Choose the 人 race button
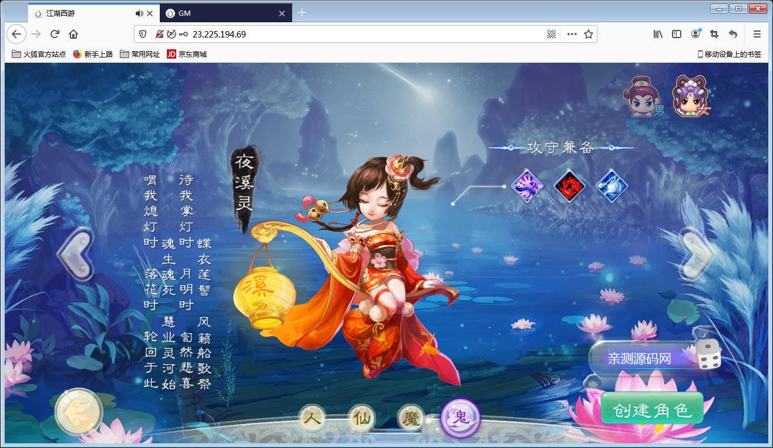 click(312, 418)
